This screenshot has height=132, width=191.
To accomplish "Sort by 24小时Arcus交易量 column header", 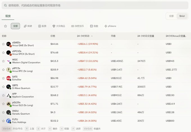I will 176,36.
